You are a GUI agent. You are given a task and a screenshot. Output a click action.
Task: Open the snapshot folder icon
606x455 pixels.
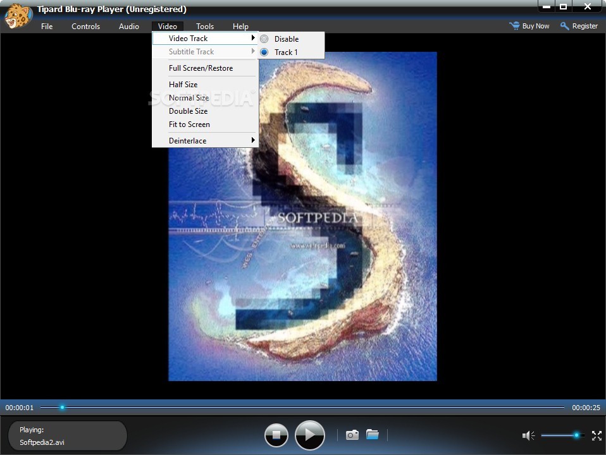coord(373,434)
